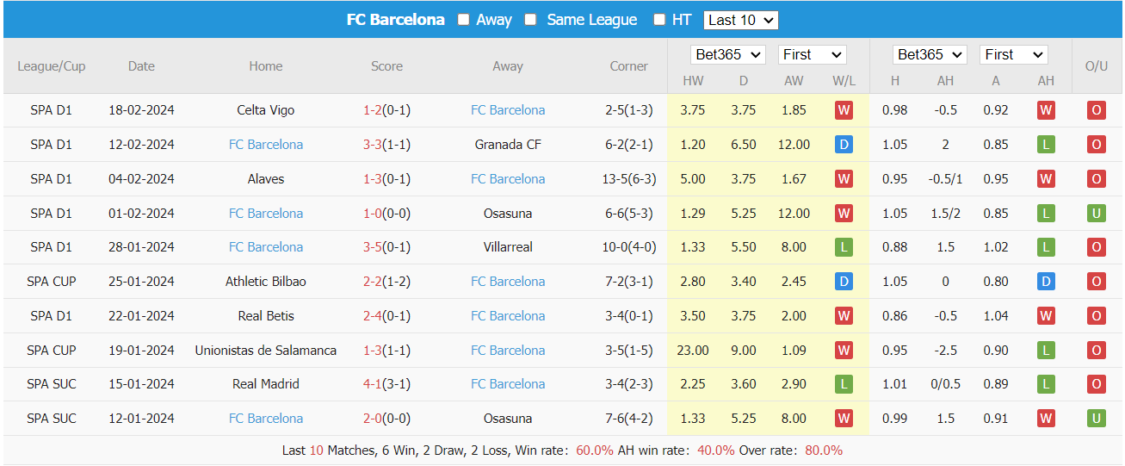1125x466 pixels.
Task: Click the O/U badge in 01-02-2024 Osasuna row
Action: pyautogui.click(x=1096, y=214)
